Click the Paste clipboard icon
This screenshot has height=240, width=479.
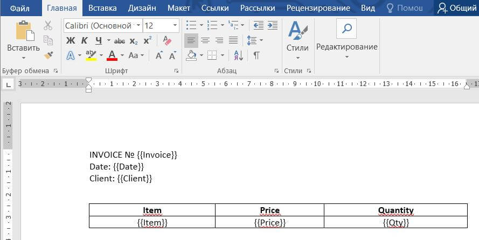point(25,31)
